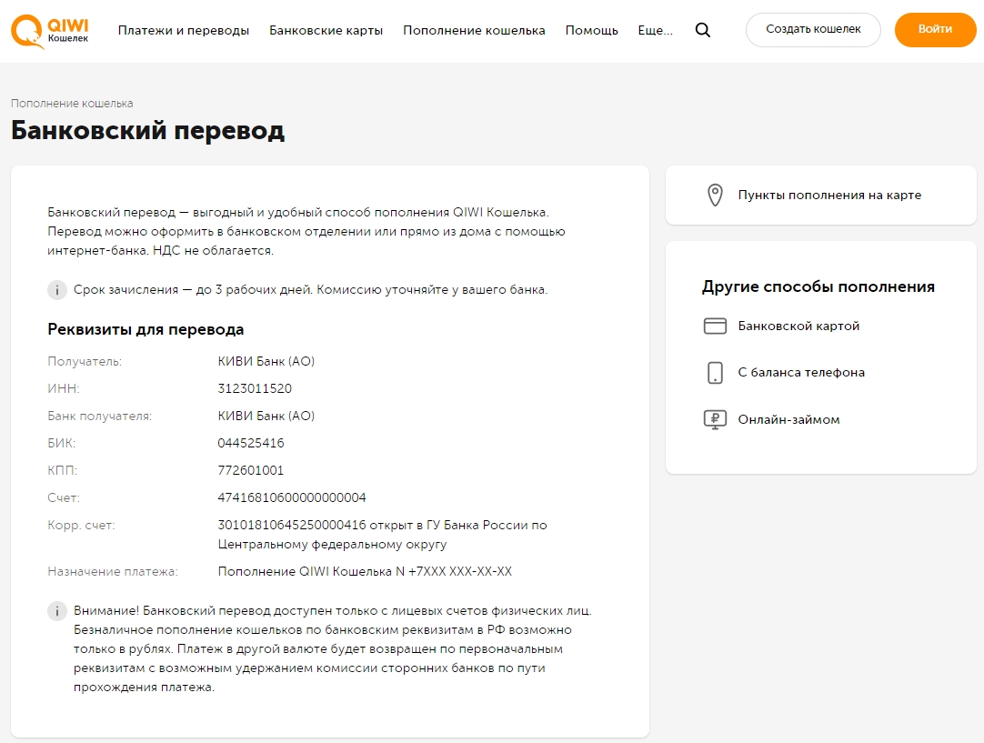Click the map pin icon
Image resolution: width=984 pixels, height=743 pixels.
[x=715, y=196]
